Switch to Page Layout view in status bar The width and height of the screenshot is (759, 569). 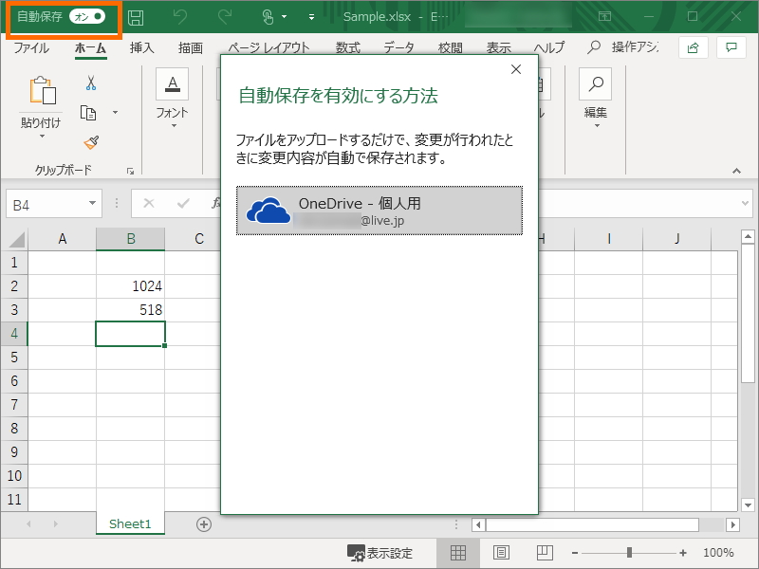[x=500, y=552]
